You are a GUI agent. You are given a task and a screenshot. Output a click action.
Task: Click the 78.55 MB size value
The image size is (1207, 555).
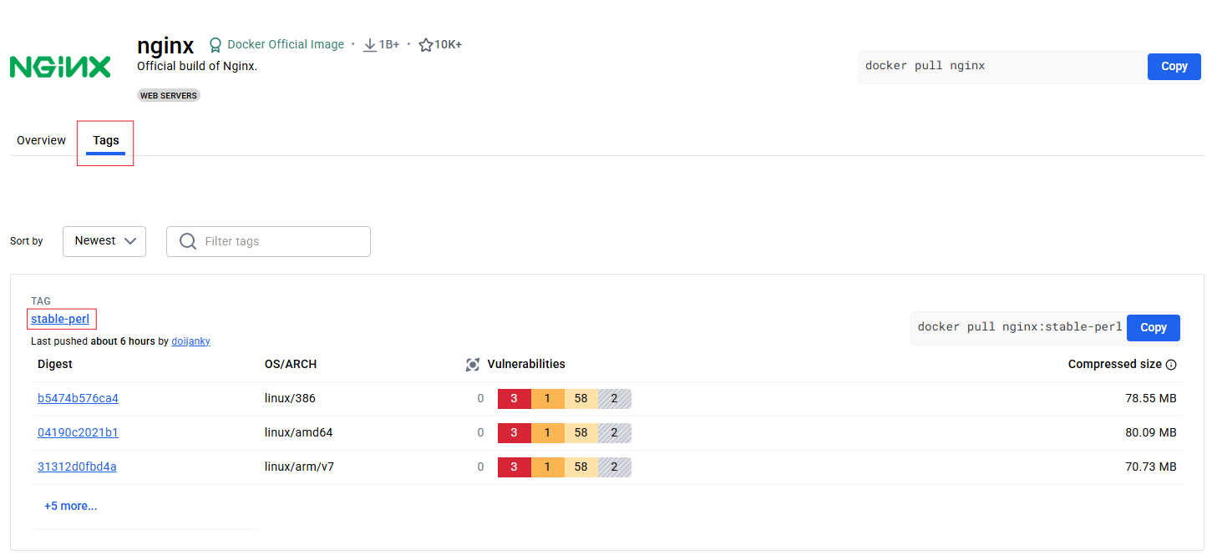(1150, 399)
